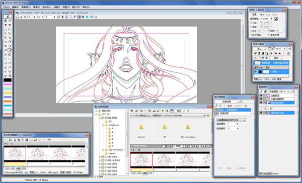Select the straight line tool
302x183 pixels.
tap(6, 59)
